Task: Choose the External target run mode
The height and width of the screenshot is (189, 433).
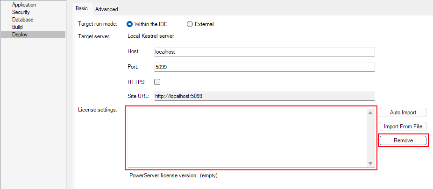Action: pyautogui.click(x=190, y=24)
